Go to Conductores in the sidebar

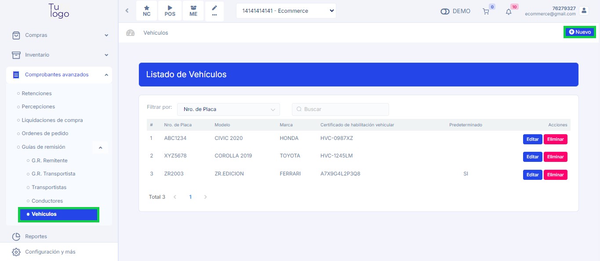(47, 201)
